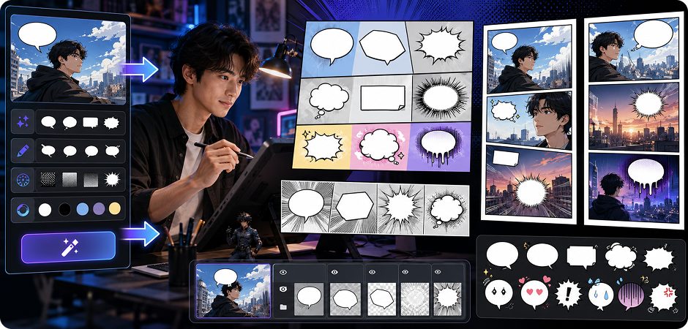This screenshot has width=688, height=329.
Task: Pick the light blue color swatch
Action: point(83,209)
